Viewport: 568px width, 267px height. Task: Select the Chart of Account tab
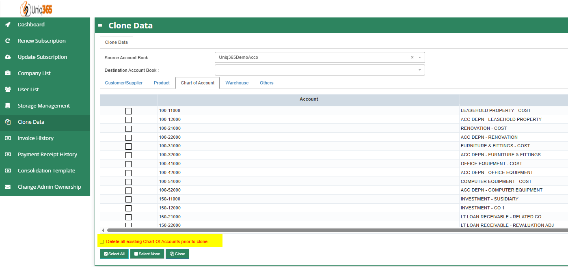pos(198,83)
